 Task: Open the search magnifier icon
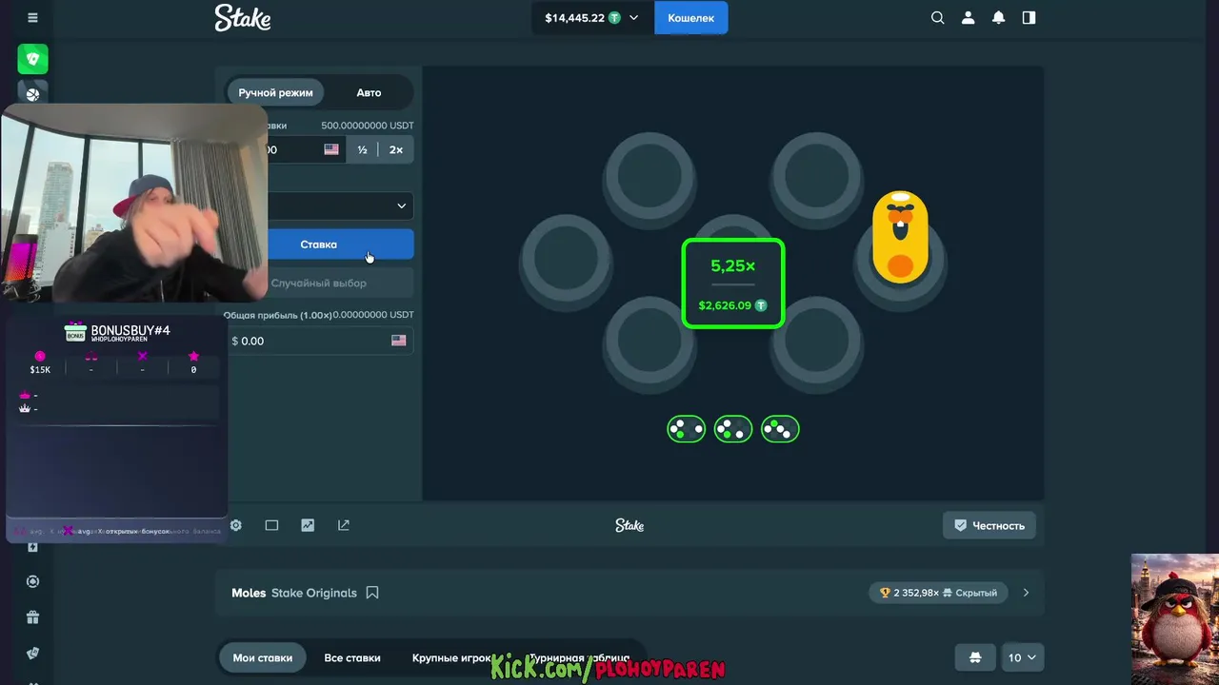[x=938, y=18]
